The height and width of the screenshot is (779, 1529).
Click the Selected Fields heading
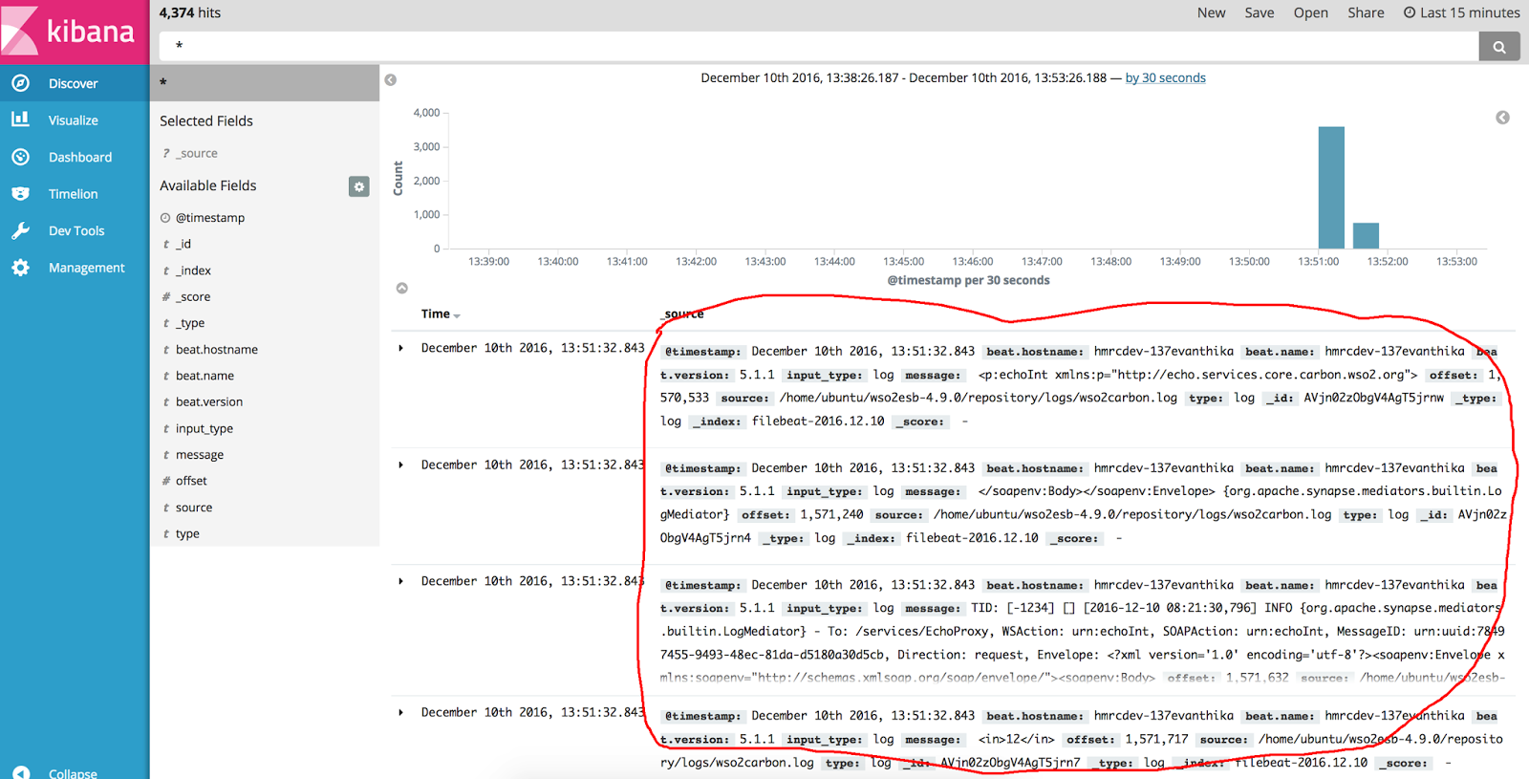(x=206, y=120)
